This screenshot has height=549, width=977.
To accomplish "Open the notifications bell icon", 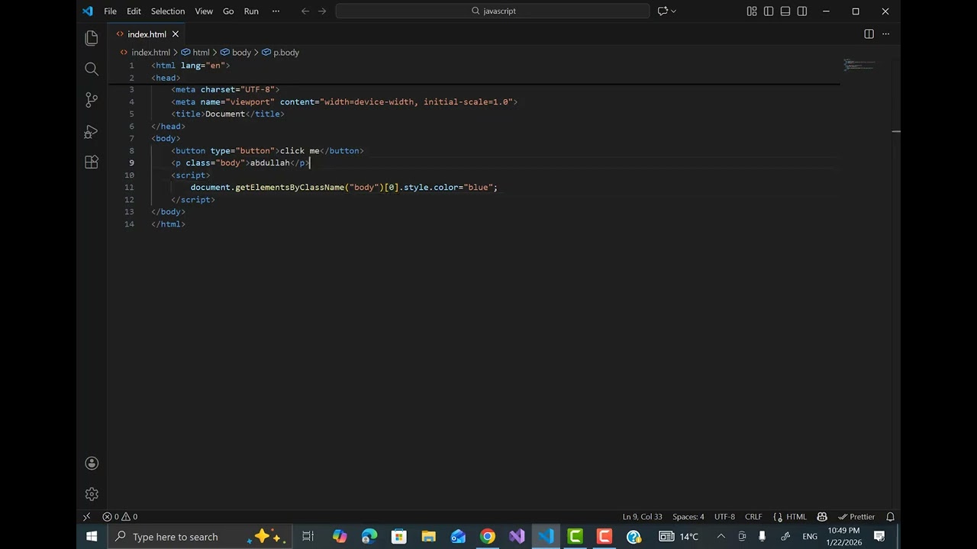I will click(x=890, y=517).
